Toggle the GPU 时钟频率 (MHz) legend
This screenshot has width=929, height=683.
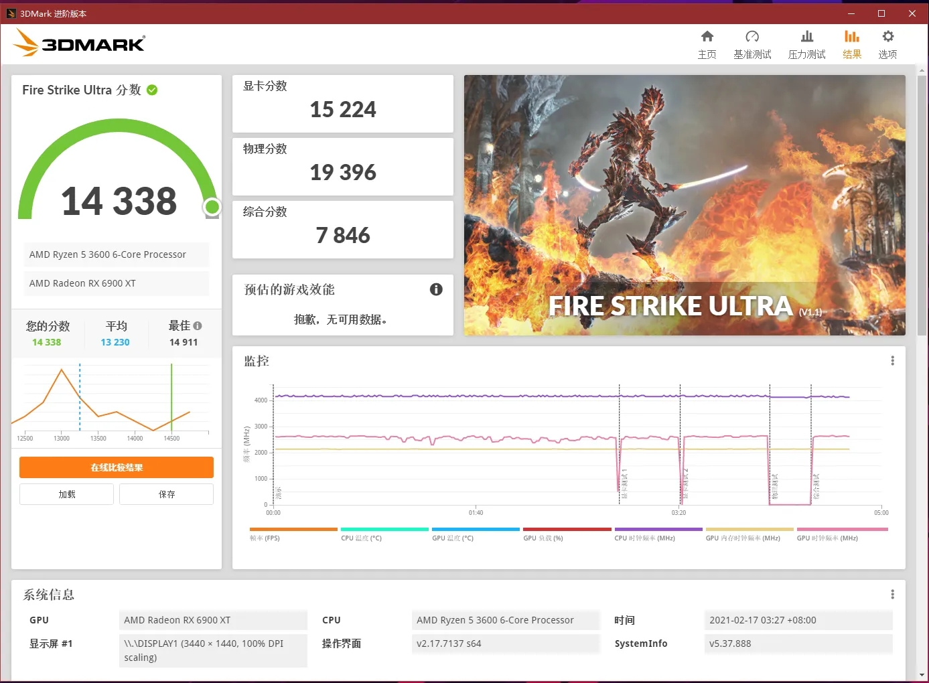842,534
